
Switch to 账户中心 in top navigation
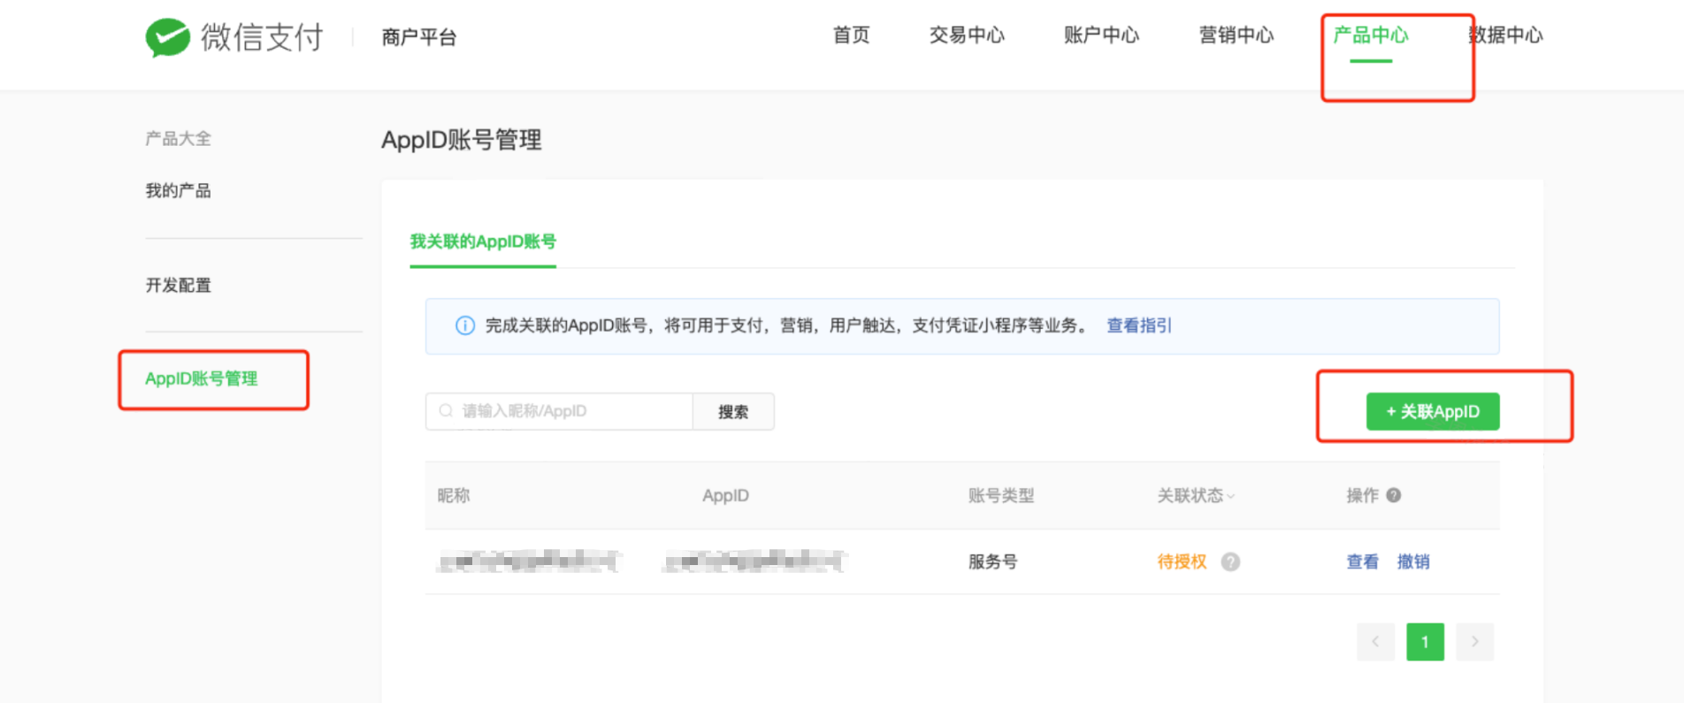1101,35
